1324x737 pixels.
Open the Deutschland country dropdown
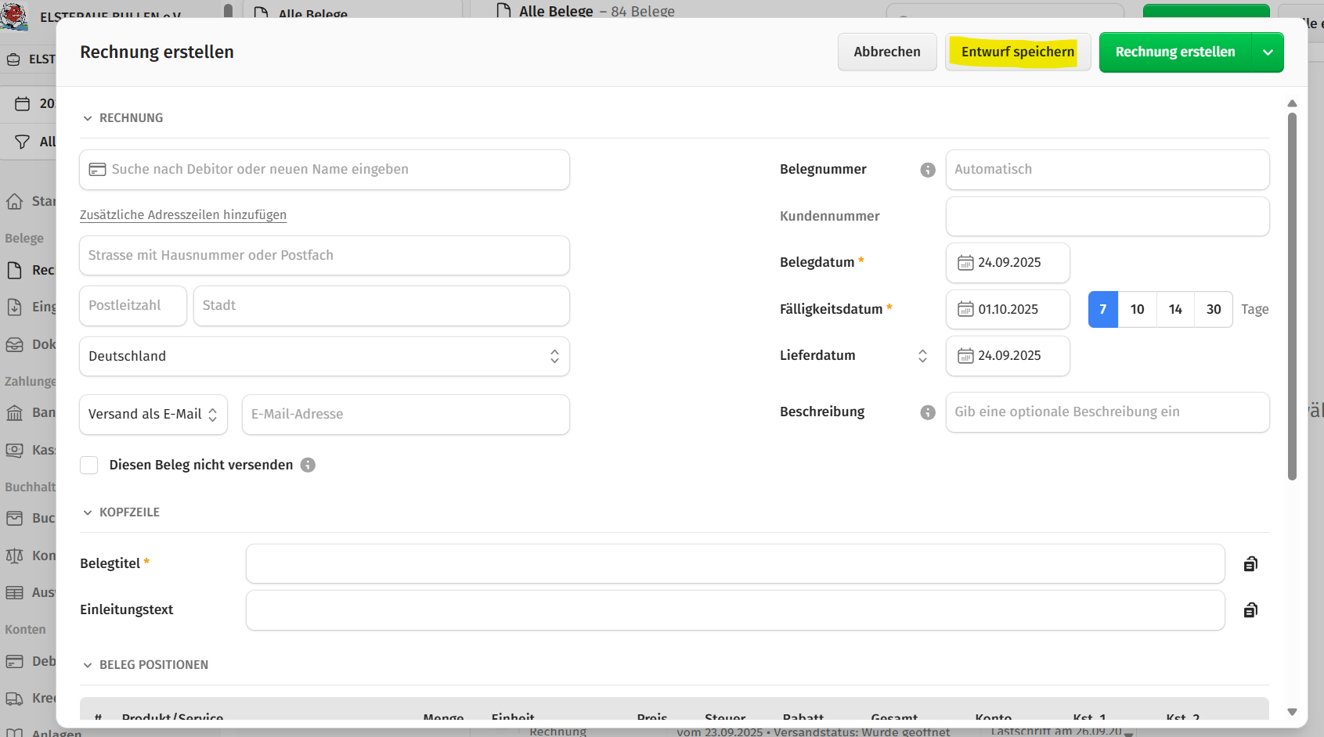pos(324,356)
